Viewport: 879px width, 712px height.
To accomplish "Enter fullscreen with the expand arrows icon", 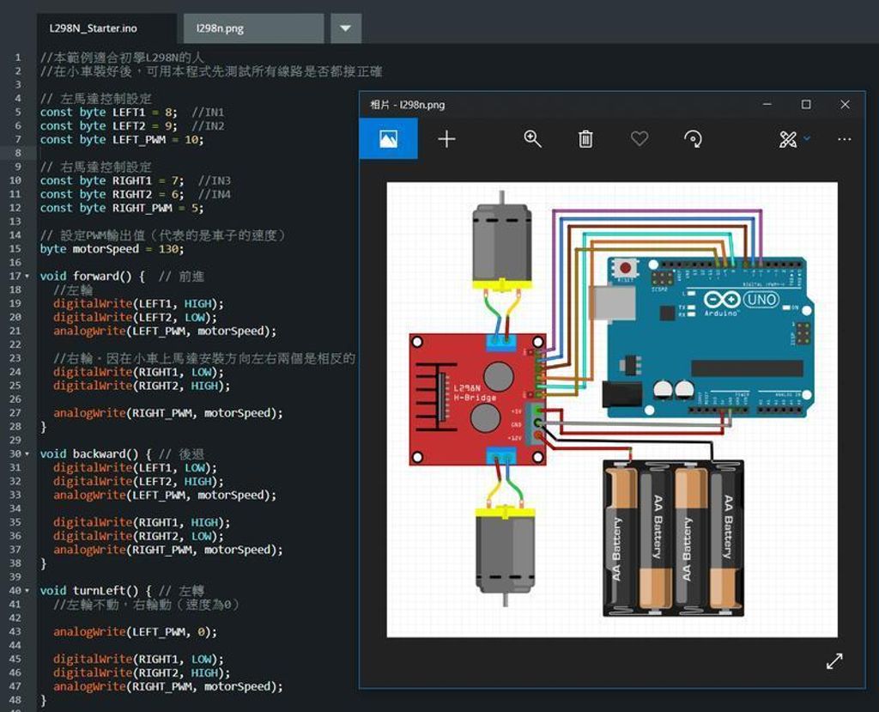I will point(834,660).
